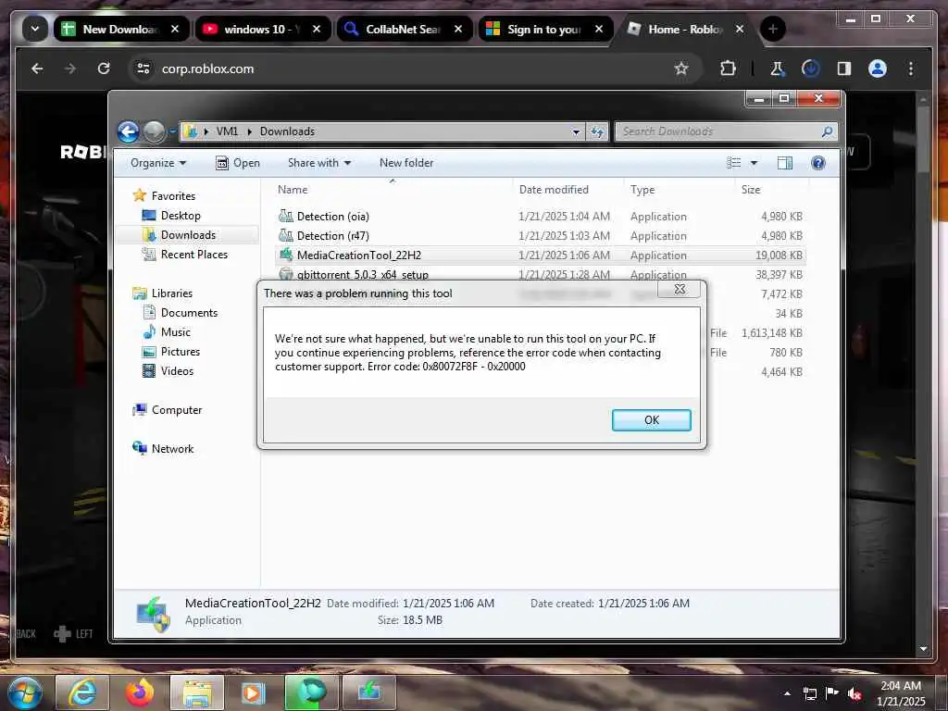948x711 pixels.
Task: Select VM1 in the address path
Action: pyautogui.click(x=228, y=131)
